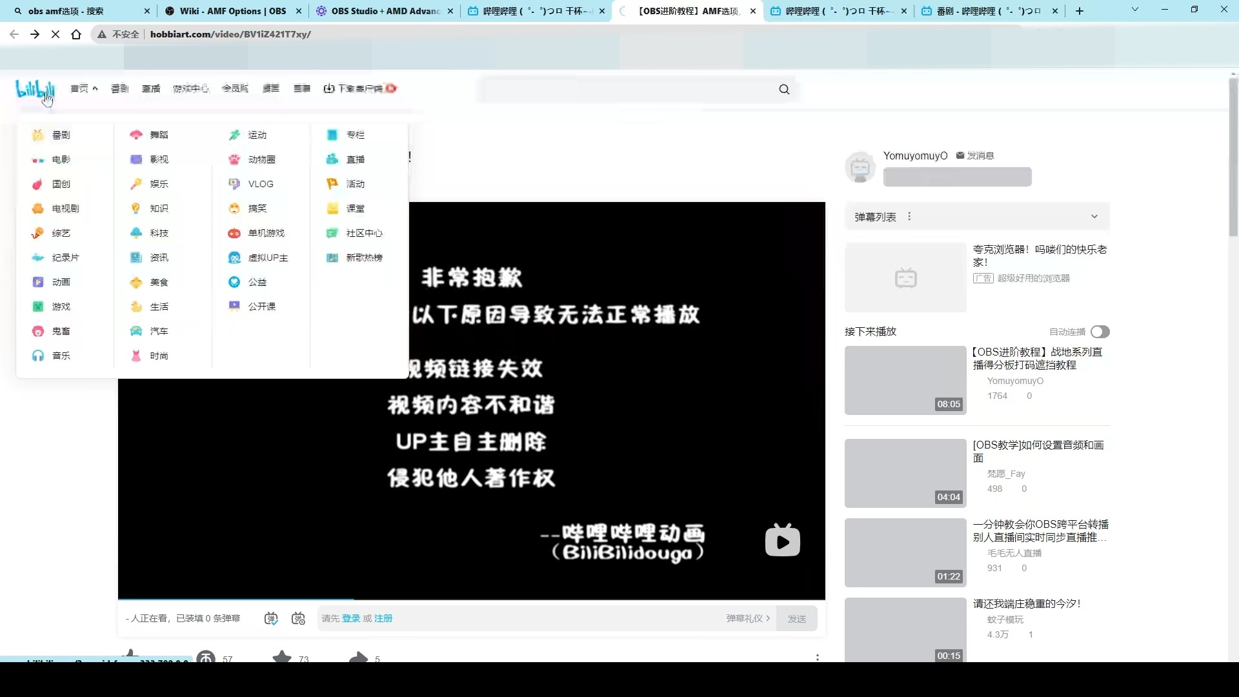Click the 动画 category icon
The width and height of the screenshot is (1239, 697).
click(x=38, y=282)
